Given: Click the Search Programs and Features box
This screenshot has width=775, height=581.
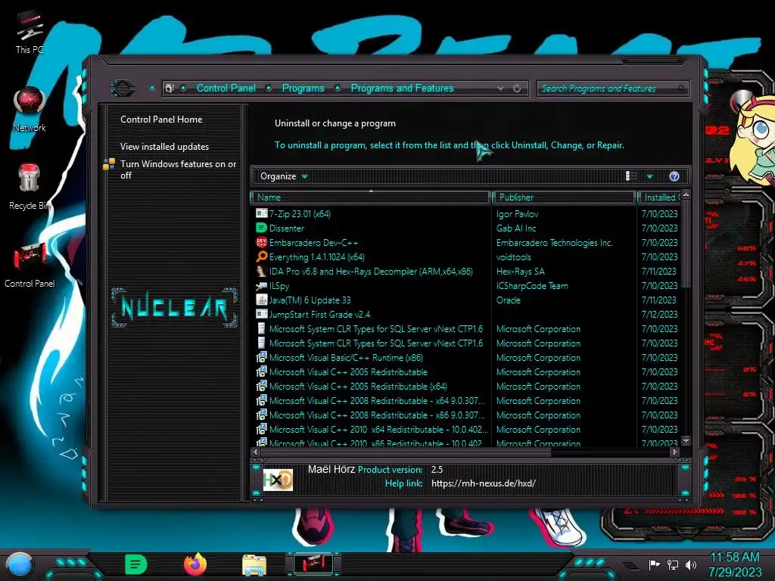Looking at the screenshot, I should click(612, 89).
